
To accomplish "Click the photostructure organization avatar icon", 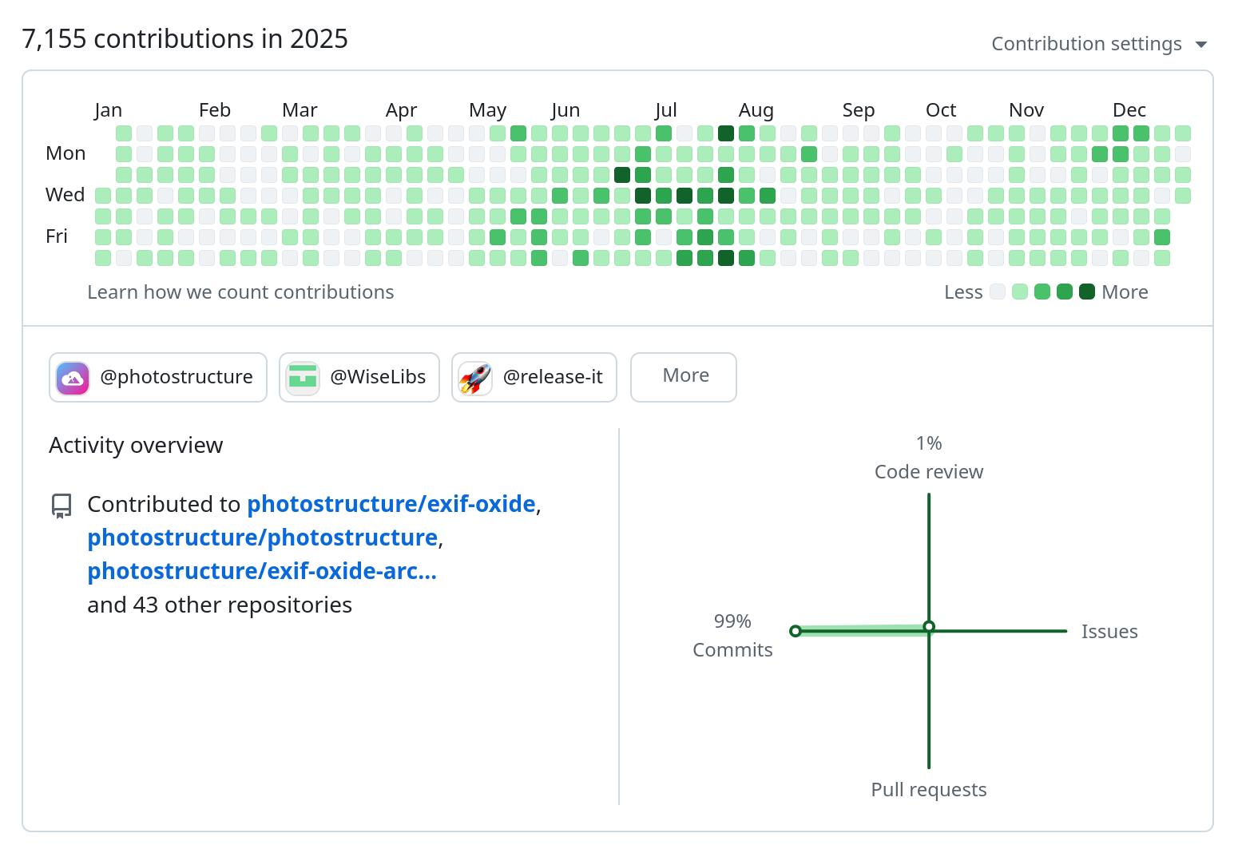I will pos(73,378).
